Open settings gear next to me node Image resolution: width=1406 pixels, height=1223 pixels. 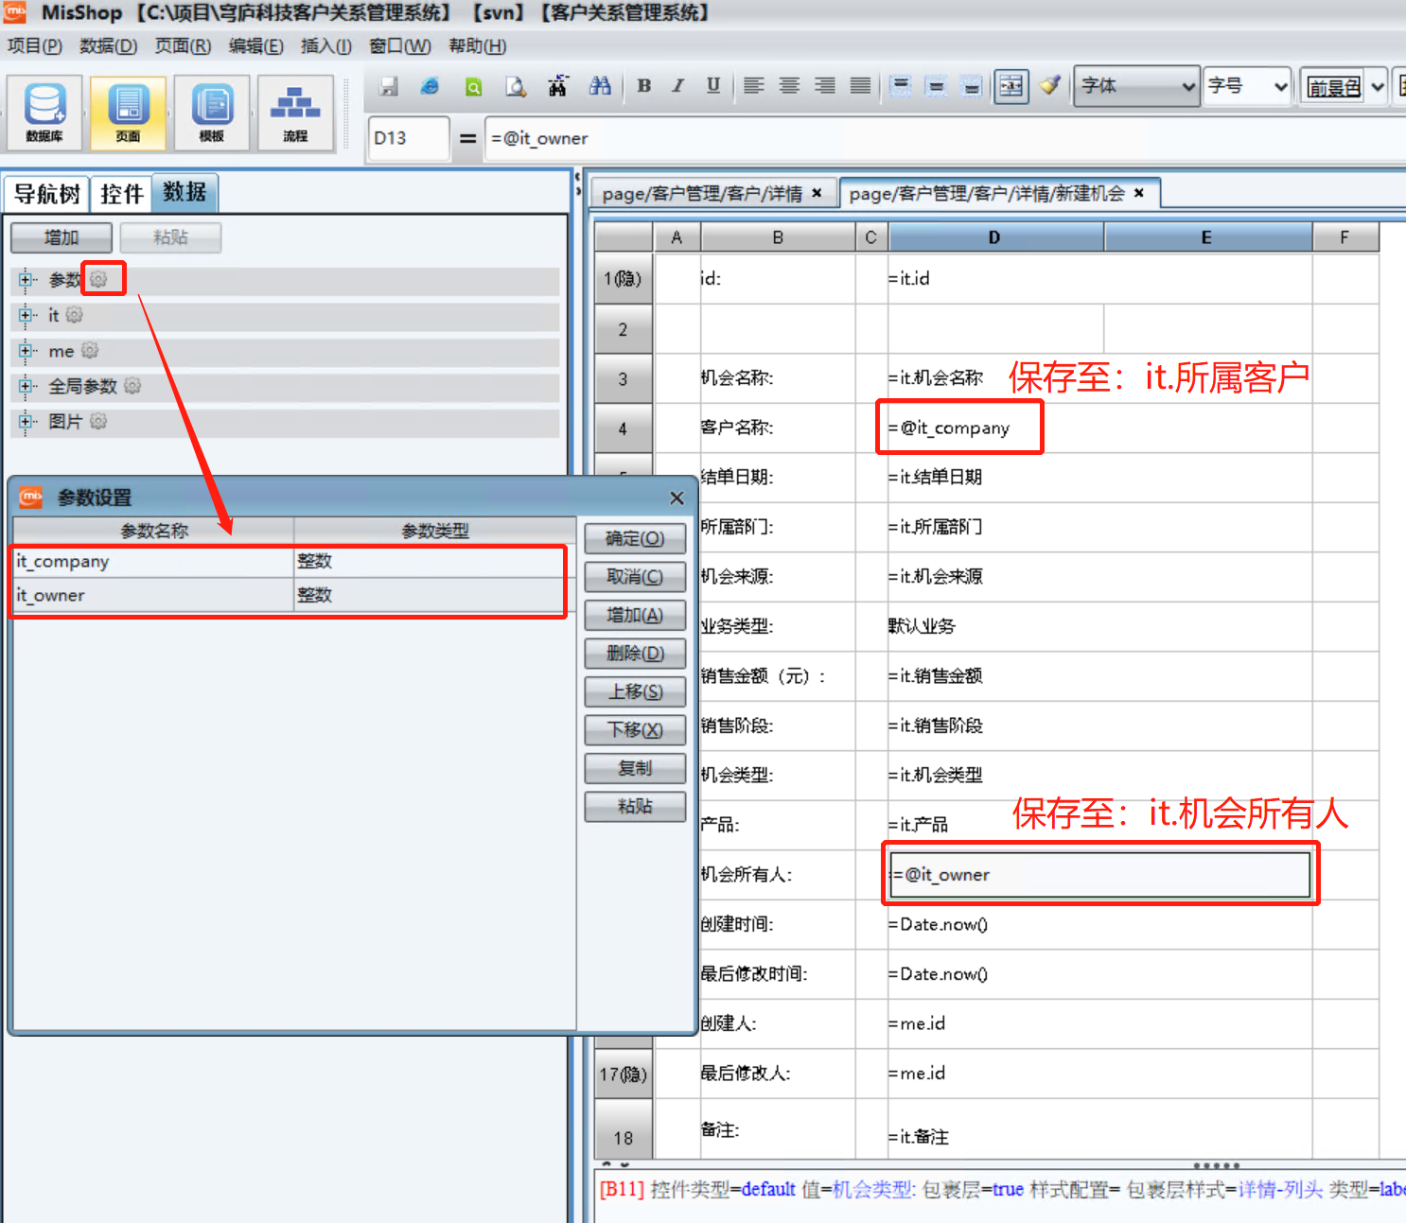[x=90, y=351]
